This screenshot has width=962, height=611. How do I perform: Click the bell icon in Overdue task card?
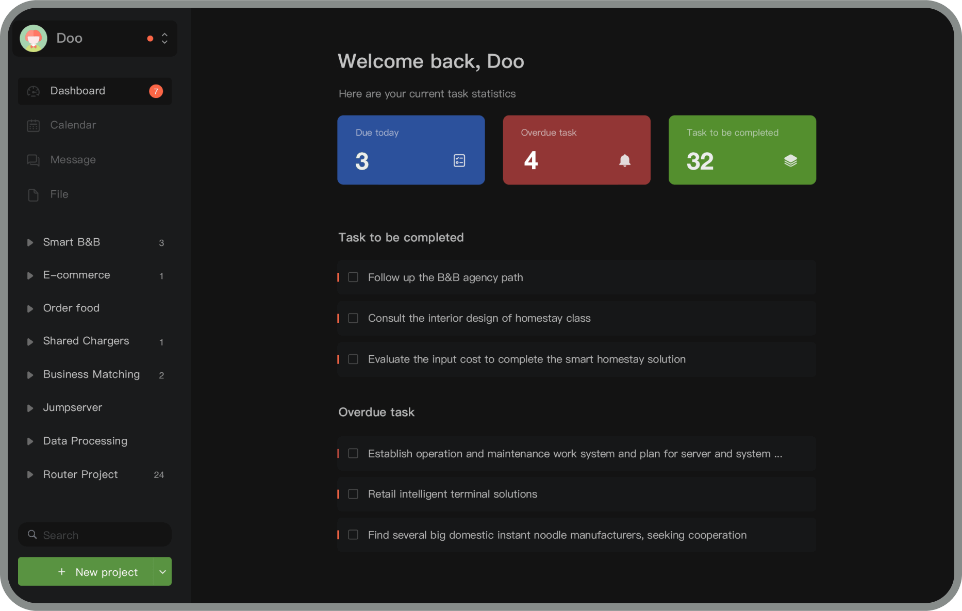click(x=624, y=161)
